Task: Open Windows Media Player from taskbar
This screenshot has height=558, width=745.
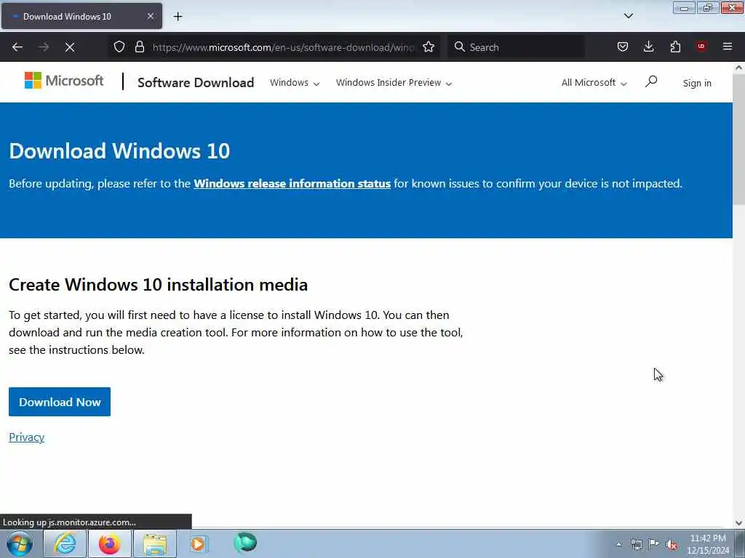Action: click(199, 543)
